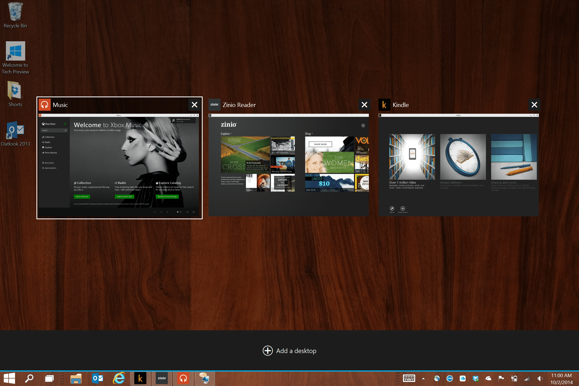Show hidden tray icons arrow

click(423, 378)
